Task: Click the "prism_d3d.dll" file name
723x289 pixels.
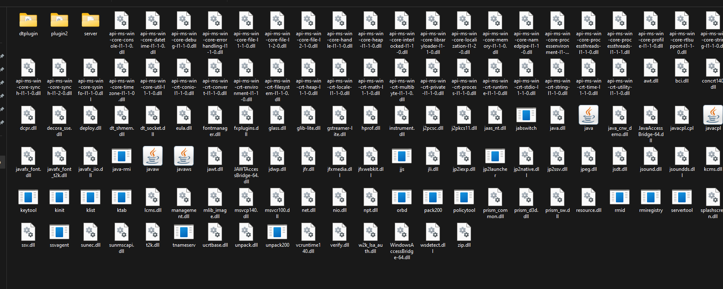Action: (526, 213)
